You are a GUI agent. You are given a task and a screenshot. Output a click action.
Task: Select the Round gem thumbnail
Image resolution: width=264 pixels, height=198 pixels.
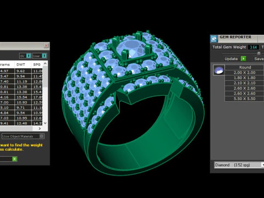219,70
